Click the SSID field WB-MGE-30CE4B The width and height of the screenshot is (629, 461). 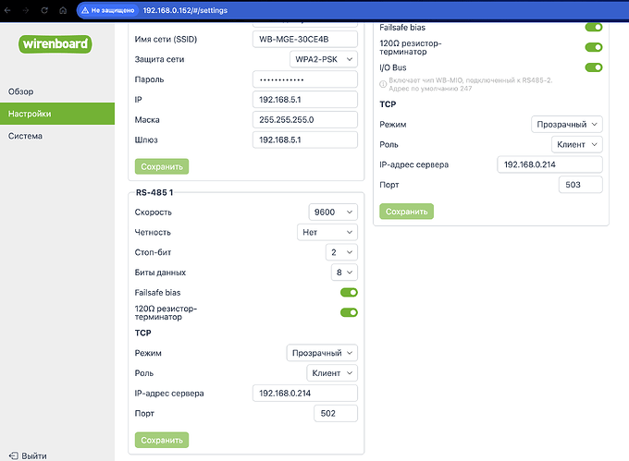(x=305, y=39)
